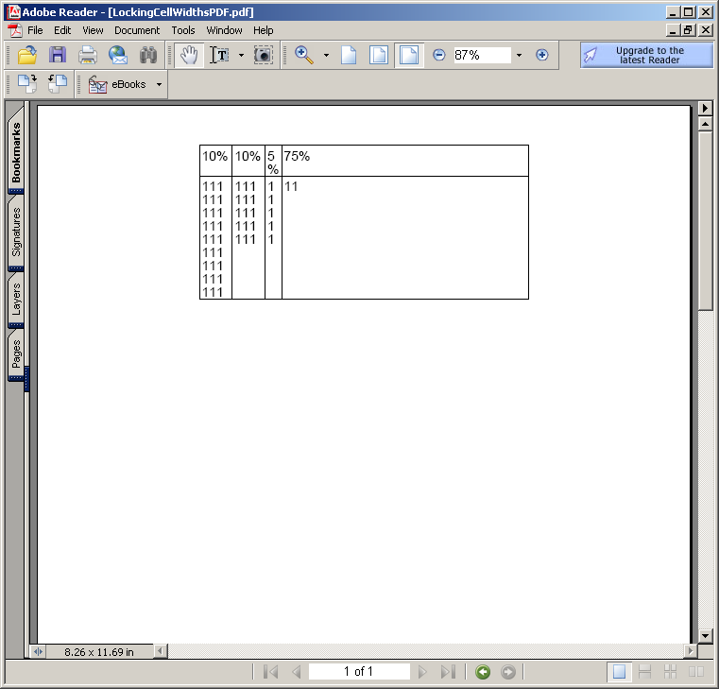This screenshot has height=689, width=719.
Task: Print the document with the printer icon
Action: (x=88, y=55)
